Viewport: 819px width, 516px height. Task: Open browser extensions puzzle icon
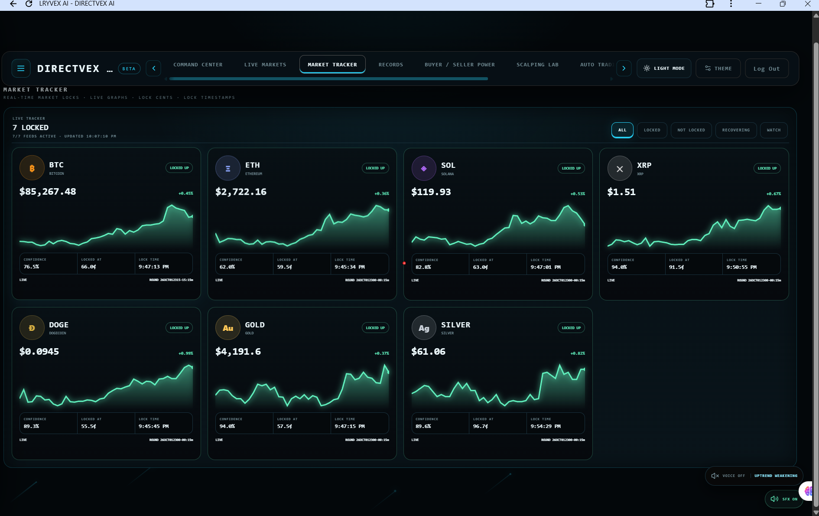pos(710,4)
